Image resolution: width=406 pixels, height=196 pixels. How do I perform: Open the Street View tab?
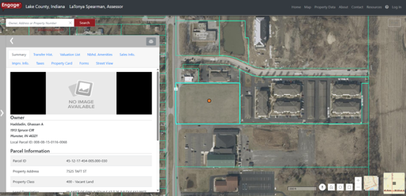tap(104, 63)
